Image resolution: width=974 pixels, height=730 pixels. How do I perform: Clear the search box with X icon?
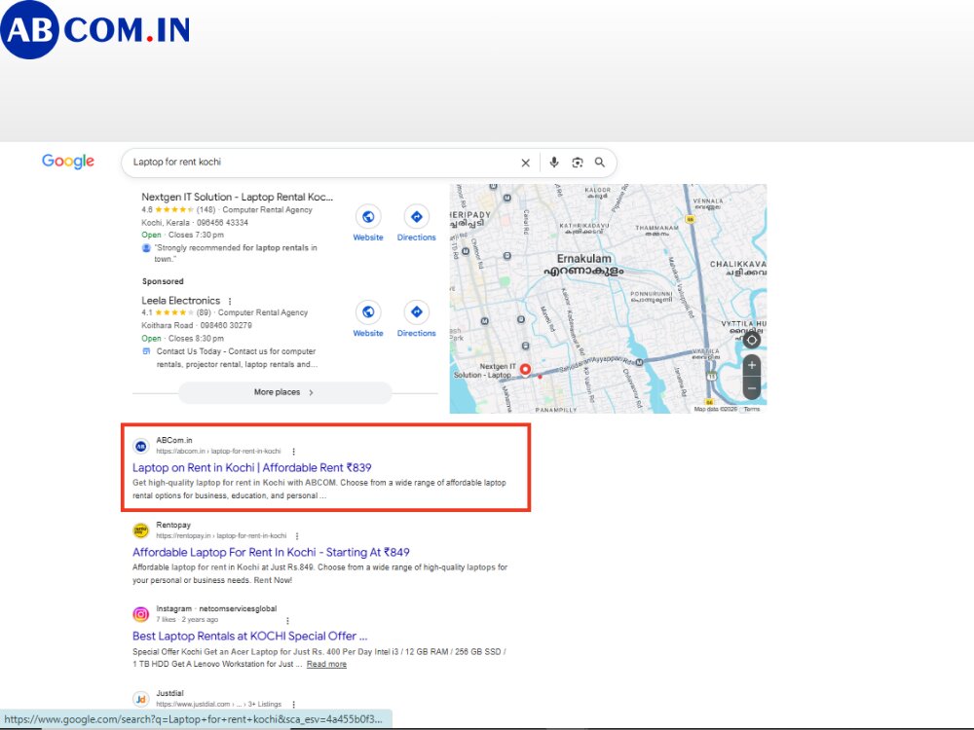pyautogui.click(x=526, y=163)
